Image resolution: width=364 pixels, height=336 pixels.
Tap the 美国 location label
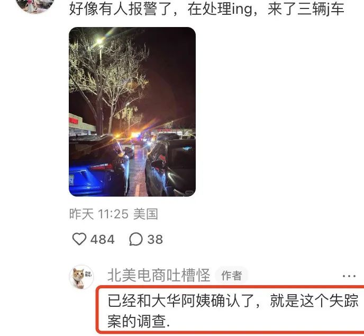point(146,214)
